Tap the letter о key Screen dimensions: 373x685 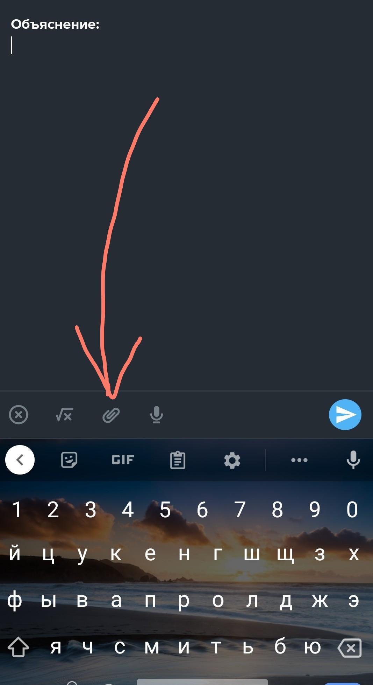218,601
